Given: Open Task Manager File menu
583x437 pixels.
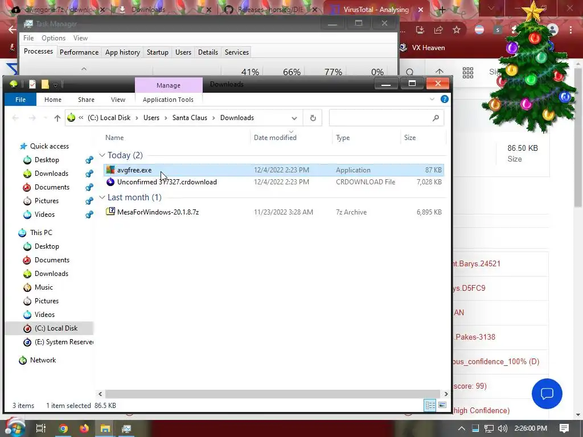Looking at the screenshot, I should (28, 38).
